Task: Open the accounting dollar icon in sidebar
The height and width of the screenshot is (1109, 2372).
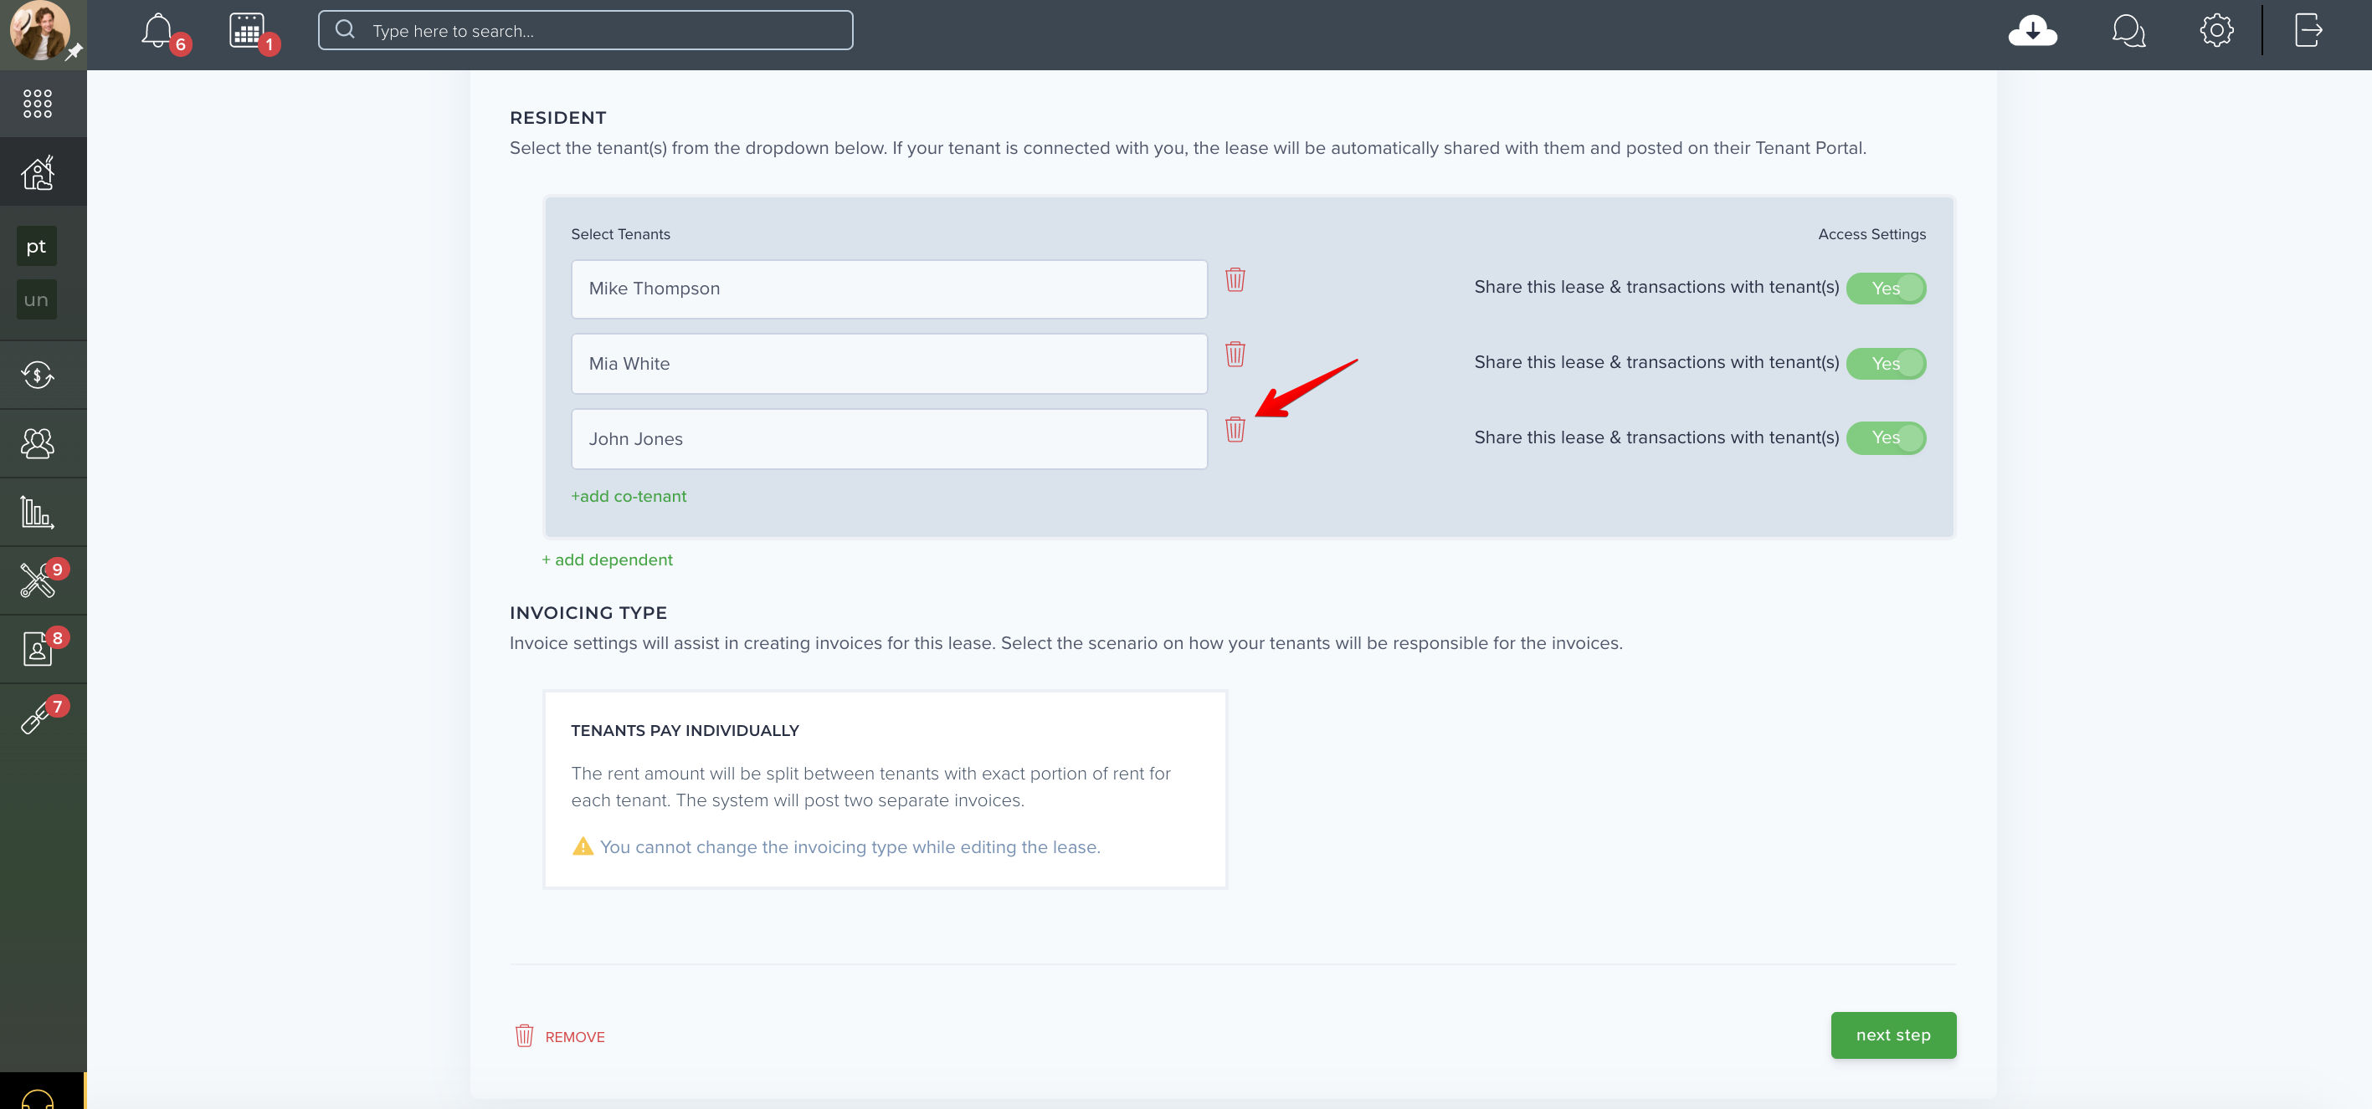Action: tap(38, 375)
